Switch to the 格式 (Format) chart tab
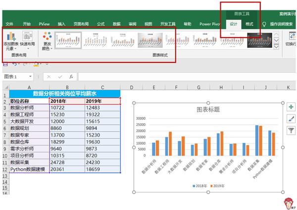297x210 pixels. click(249, 24)
